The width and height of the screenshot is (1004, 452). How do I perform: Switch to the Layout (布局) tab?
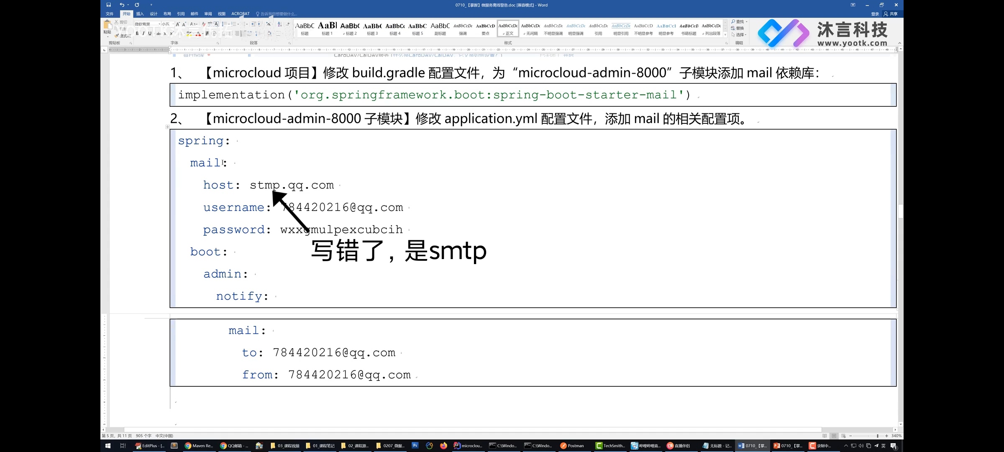pos(167,14)
